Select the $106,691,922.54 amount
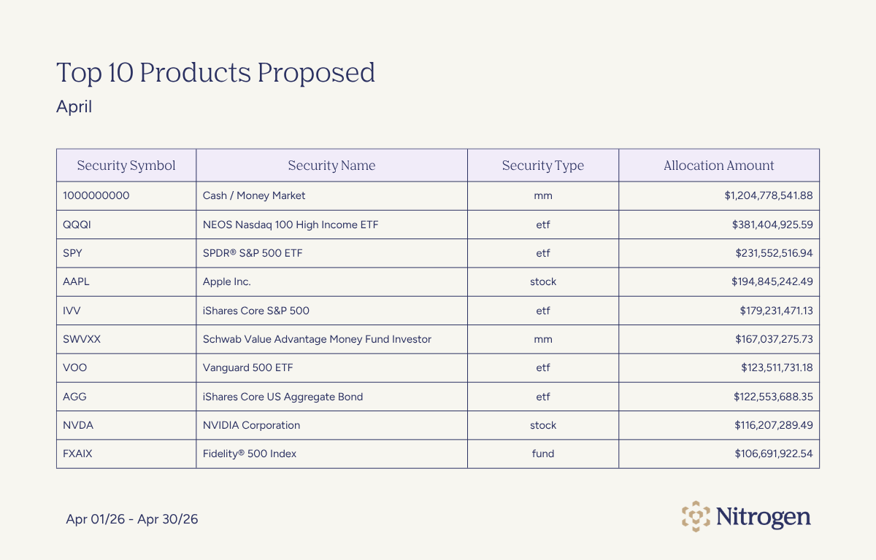The height and width of the screenshot is (560, 876). click(774, 454)
